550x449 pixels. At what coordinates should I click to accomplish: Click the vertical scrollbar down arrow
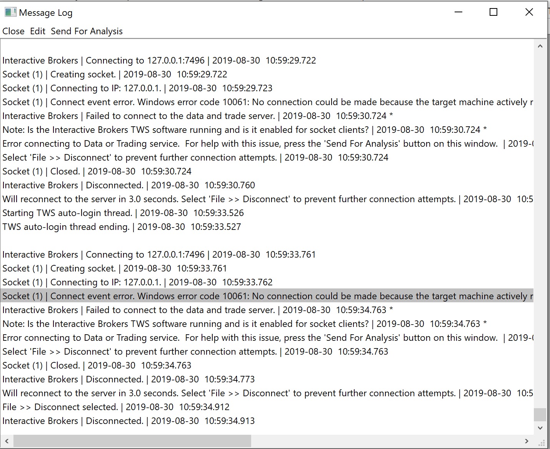[x=540, y=428]
